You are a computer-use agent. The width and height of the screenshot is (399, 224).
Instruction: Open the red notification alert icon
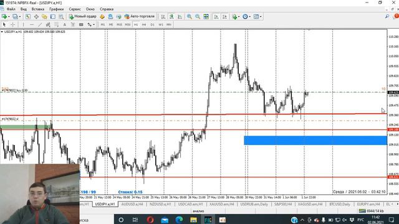[396, 17]
